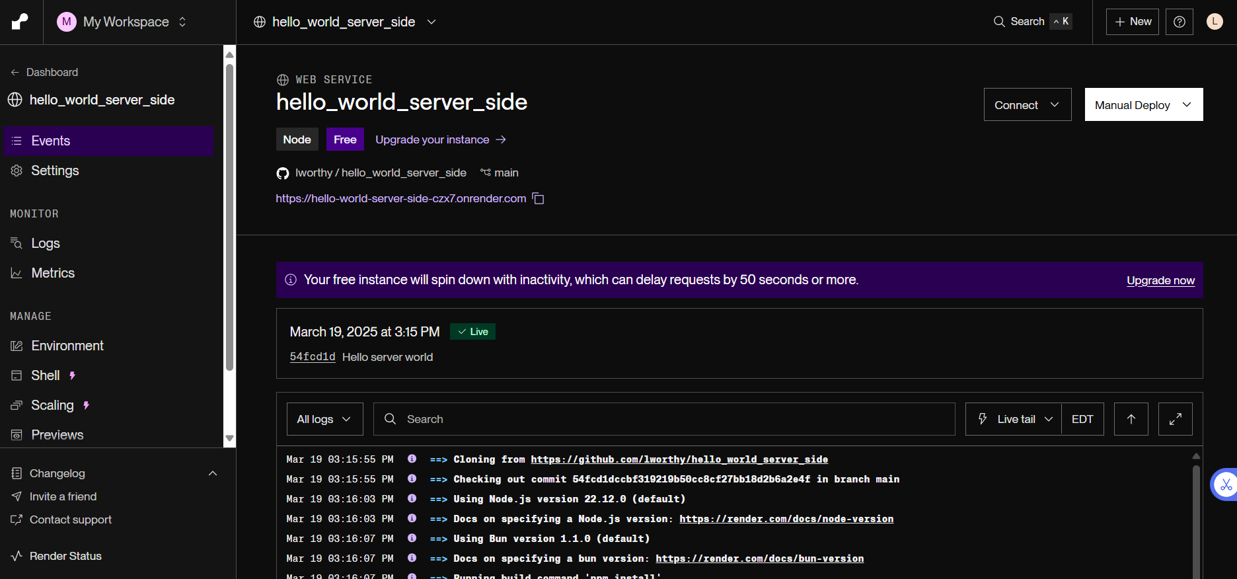The width and height of the screenshot is (1237, 579).
Task: Click the Render logo home icon
Action: [x=20, y=22]
